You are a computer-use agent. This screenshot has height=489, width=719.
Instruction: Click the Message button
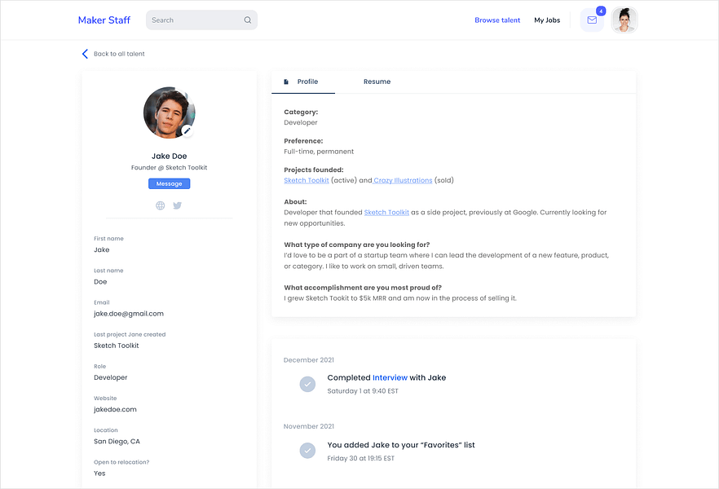tap(170, 183)
